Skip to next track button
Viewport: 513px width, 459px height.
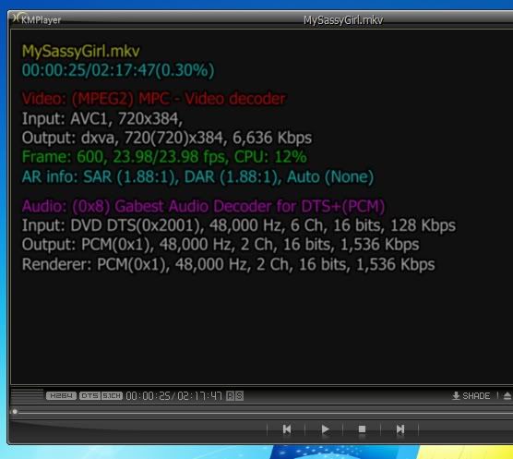tap(400, 429)
